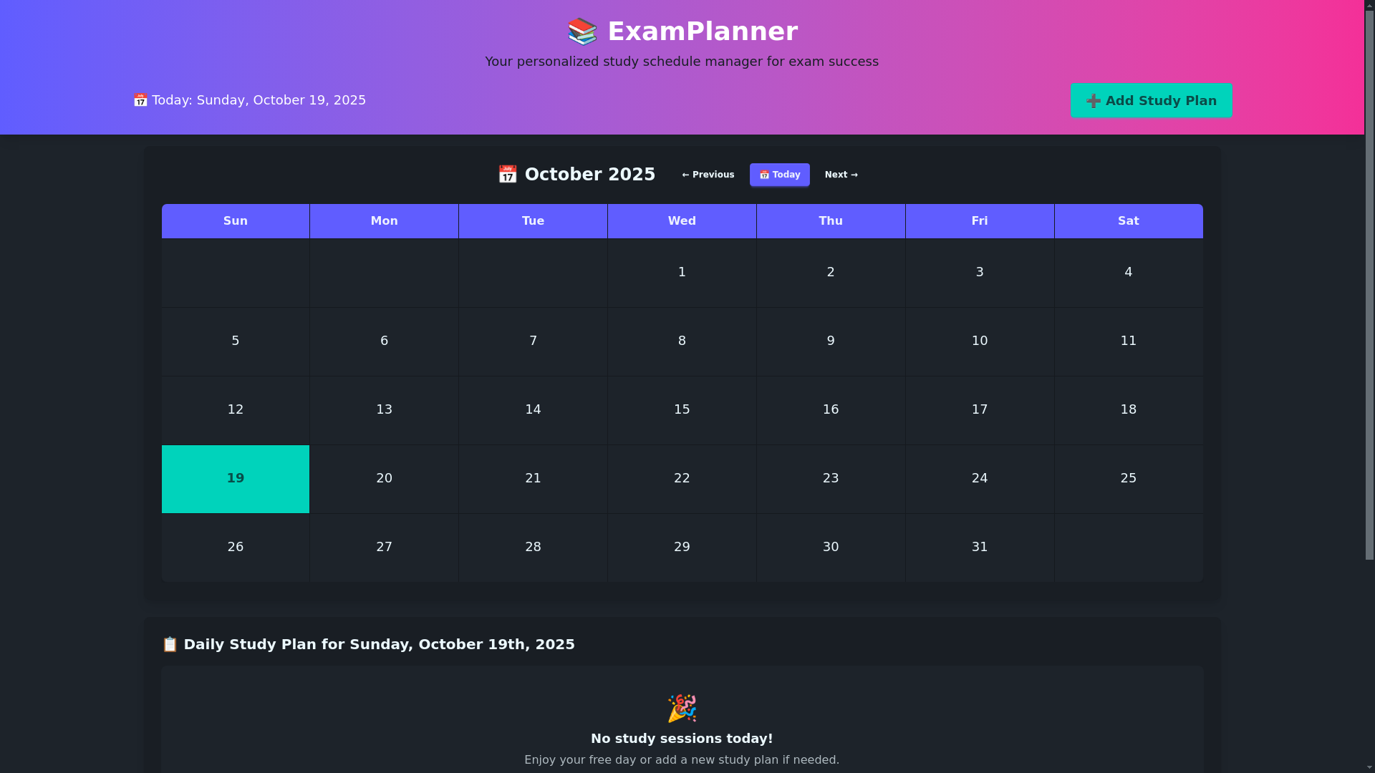Select day 24 in the Friday column

coord(979,479)
